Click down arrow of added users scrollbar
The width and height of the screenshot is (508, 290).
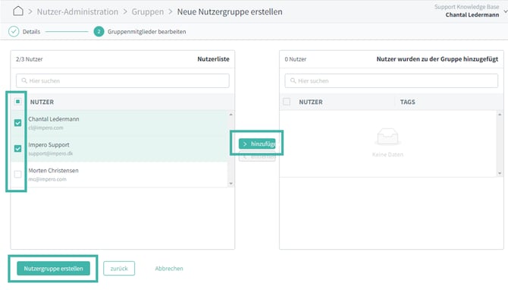[500, 173]
